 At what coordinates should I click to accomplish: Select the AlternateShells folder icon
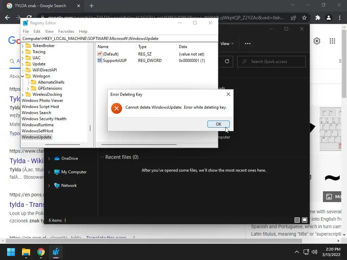click(x=34, y=82)
